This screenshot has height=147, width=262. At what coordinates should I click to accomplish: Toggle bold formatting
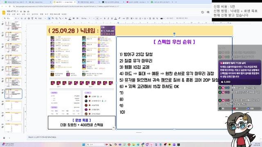105,18
